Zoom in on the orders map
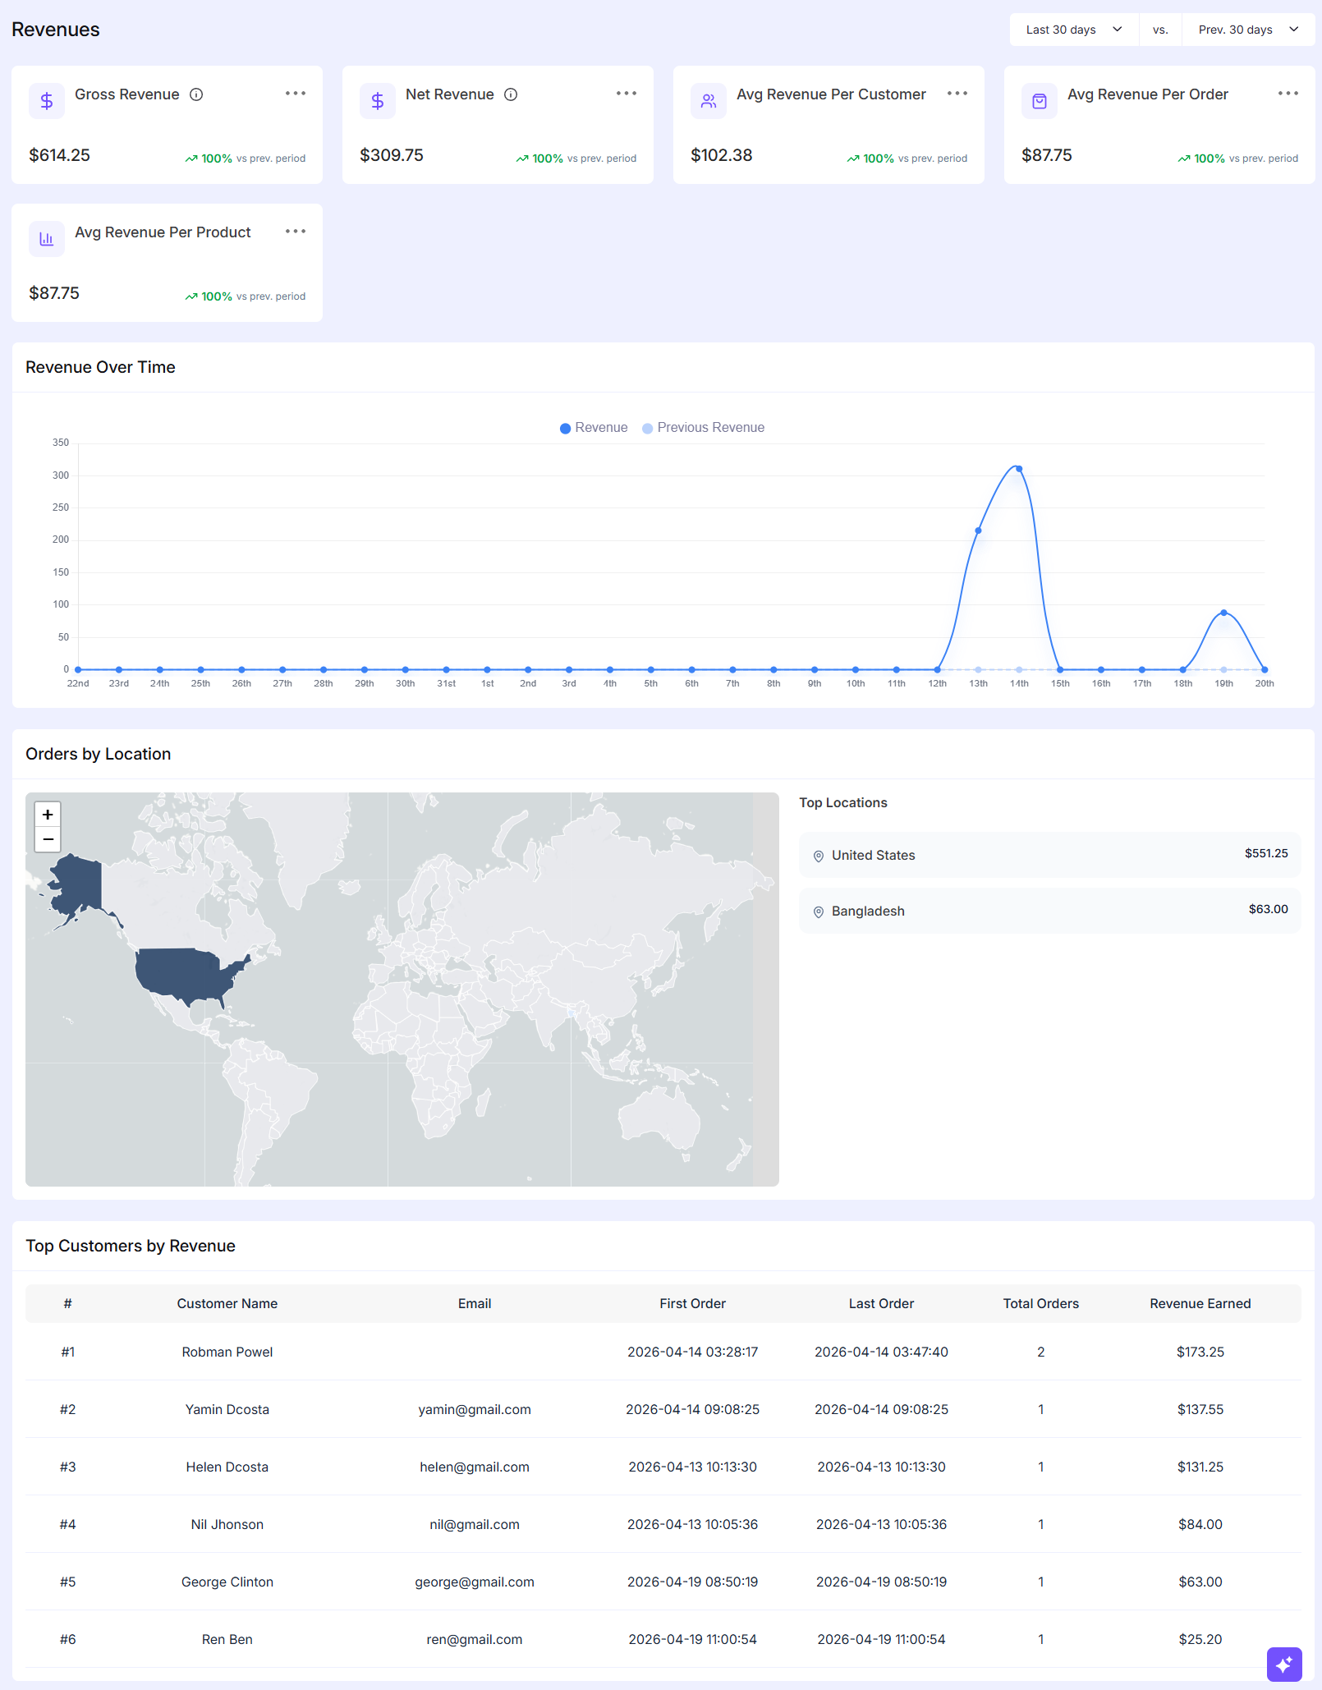1322x1690 pixels. (48, 815)
